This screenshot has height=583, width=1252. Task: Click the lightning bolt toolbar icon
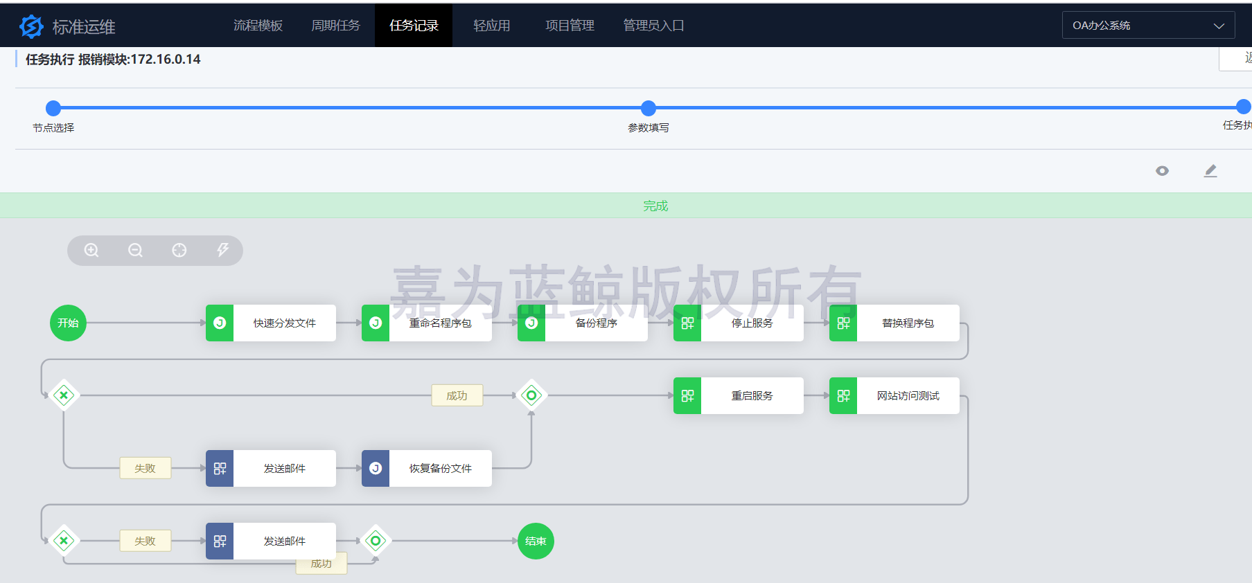(222, 250)
